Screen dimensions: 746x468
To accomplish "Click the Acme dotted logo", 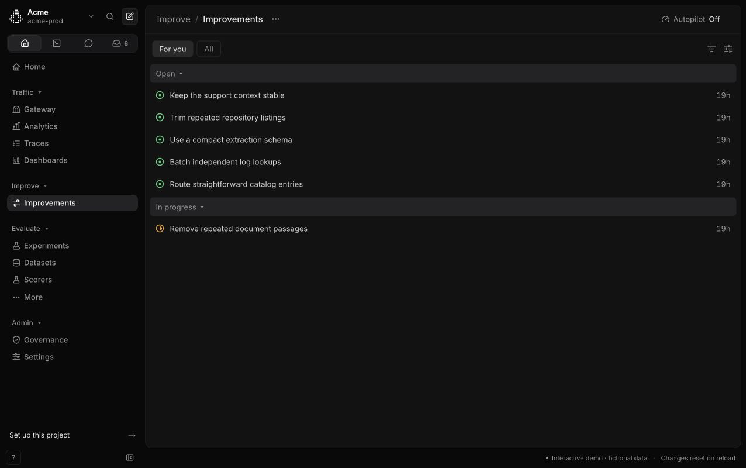I will pos(16,16).
